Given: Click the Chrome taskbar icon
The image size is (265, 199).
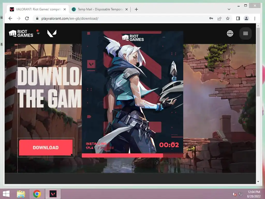Looking at the screenshot, I should pyautogui.click(x=37, y=194).
